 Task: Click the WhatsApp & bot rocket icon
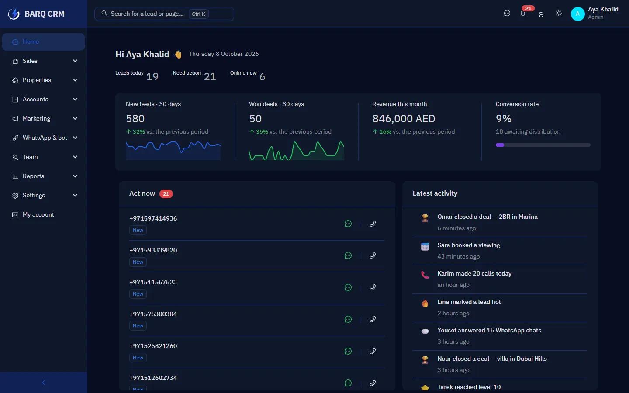pyautogui.click(x=15, y=138)
